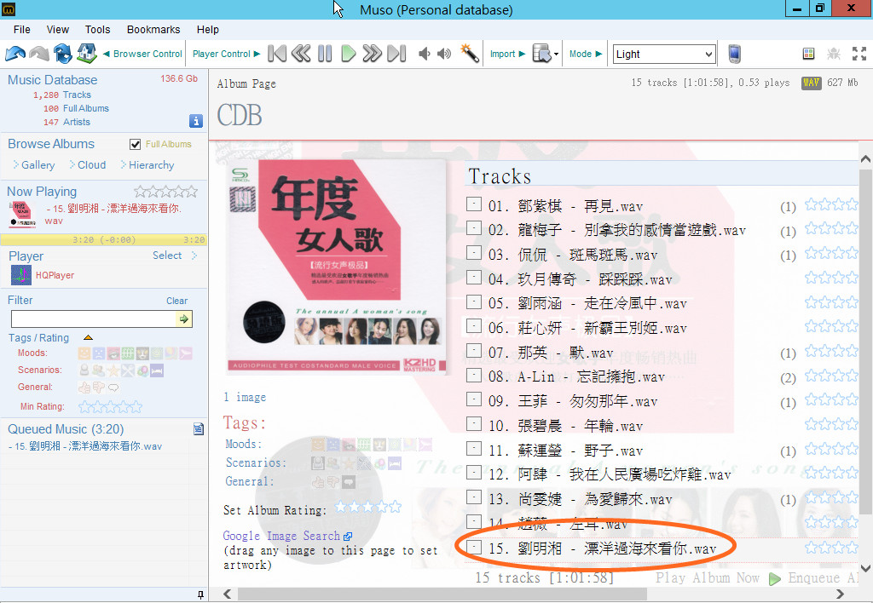Raise volume with the speaker-up icon
Image resolution: width=873 pixels, height=603 pixels.
click(444, 54)
